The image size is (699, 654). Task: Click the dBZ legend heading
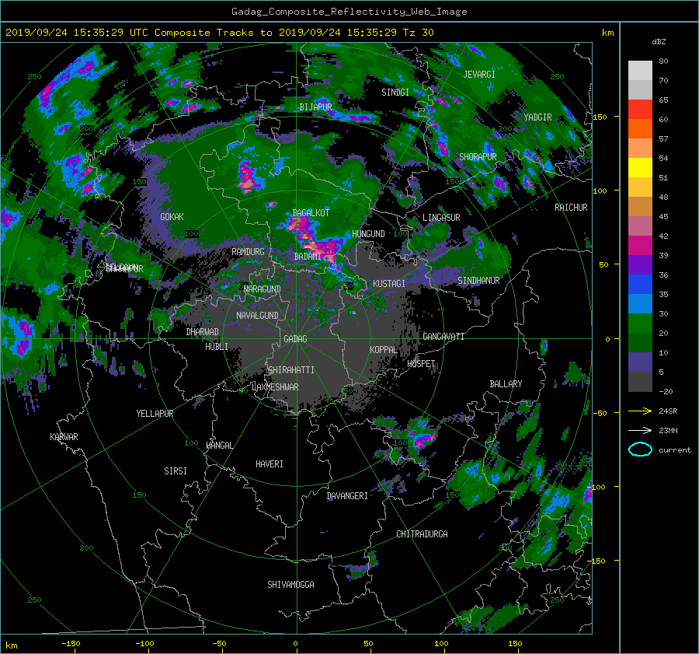pos(659,42)
